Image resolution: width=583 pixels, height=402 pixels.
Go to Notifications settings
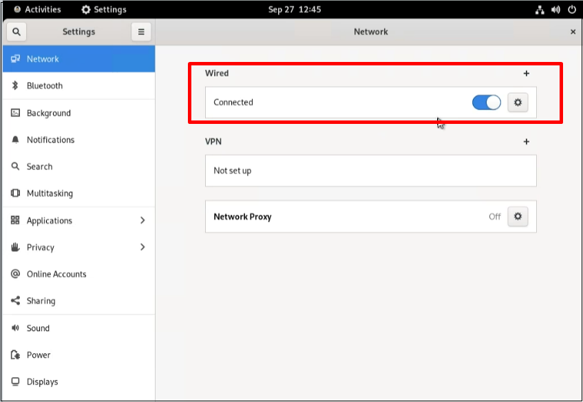click(x=50, y=140)
